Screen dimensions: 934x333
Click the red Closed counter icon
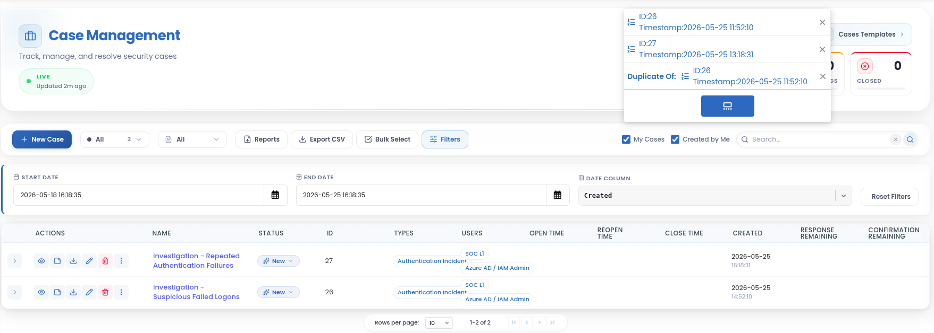tap(865, 66)
